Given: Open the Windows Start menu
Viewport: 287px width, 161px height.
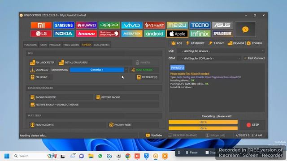Looking at the screenshot, I should pyautogui.click(x=7, y=156).
